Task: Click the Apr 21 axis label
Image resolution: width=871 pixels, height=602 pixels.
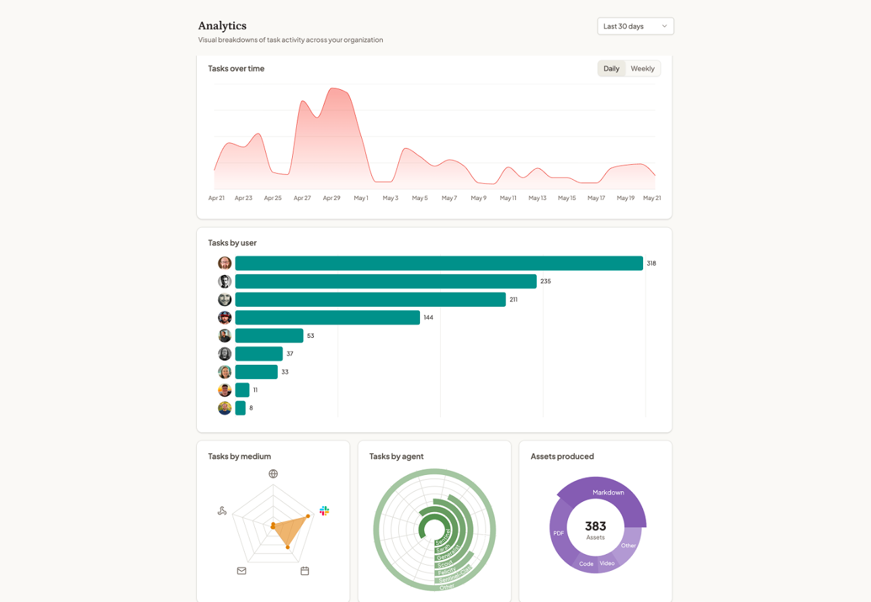Action: click(216, 198)
